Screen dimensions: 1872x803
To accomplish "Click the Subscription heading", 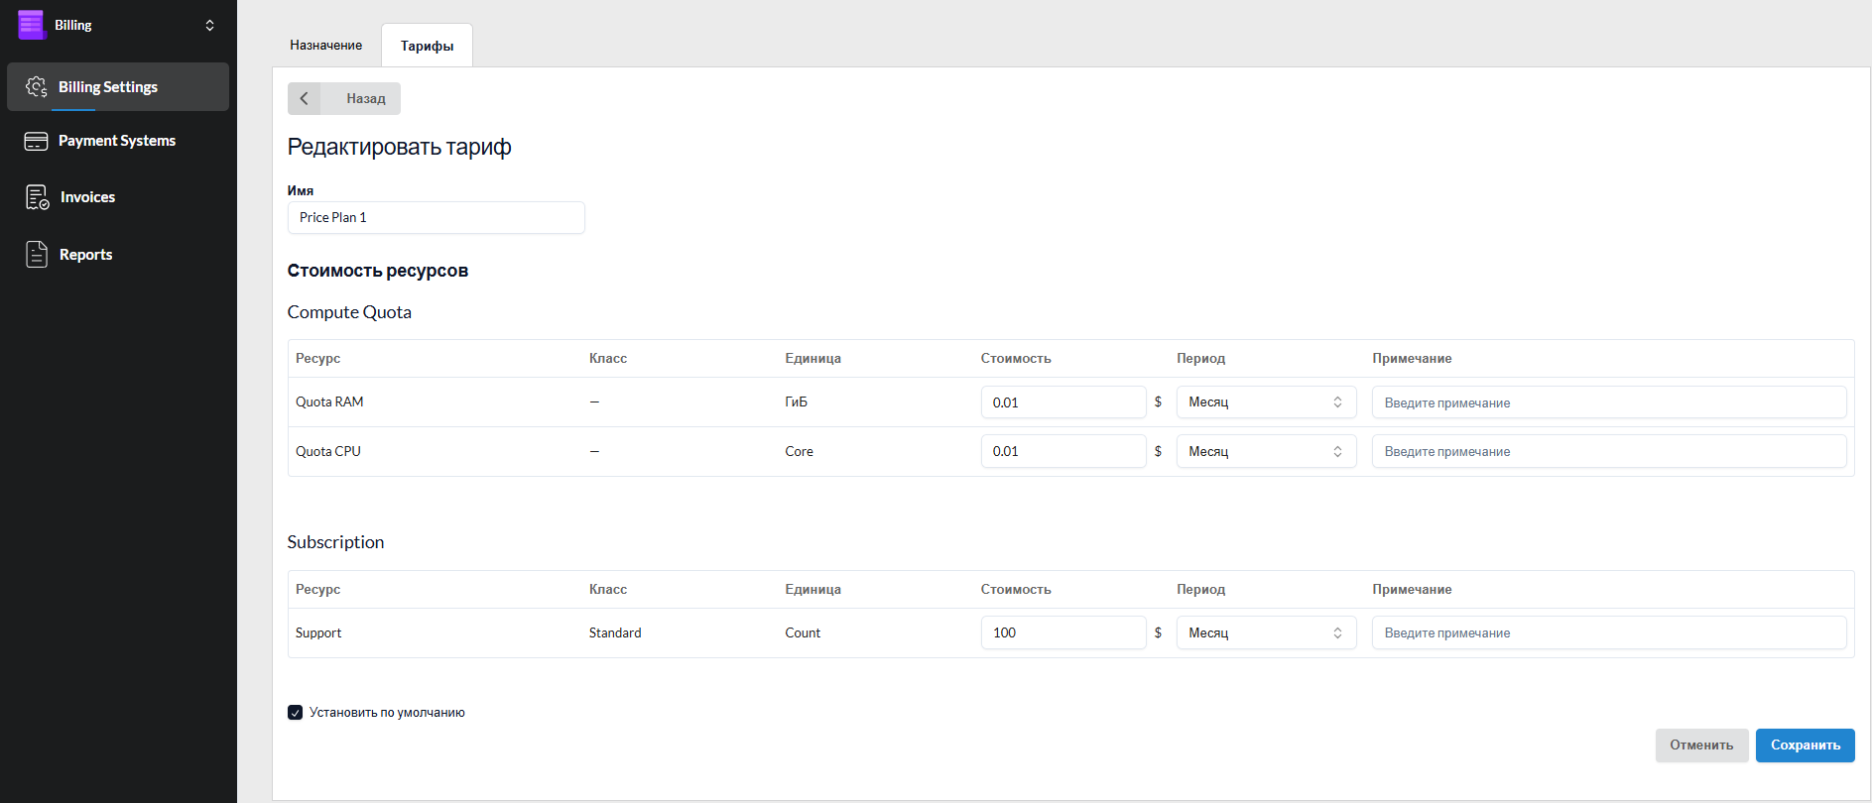I will click(x=335, y=542).
